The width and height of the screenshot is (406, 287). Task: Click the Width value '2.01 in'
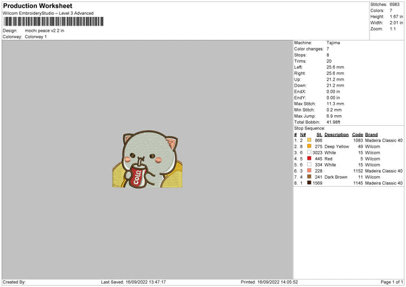point(397,23)
